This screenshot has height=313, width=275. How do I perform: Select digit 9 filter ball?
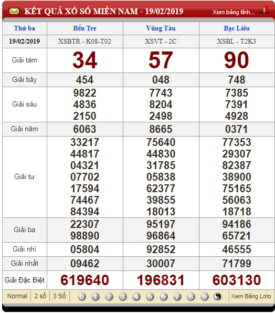(204, 297)
